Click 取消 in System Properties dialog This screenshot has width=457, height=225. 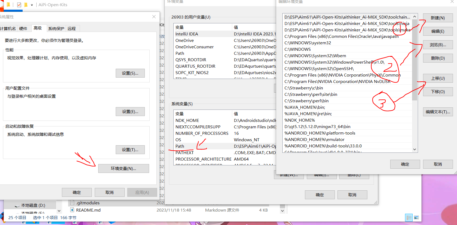point(110,193)
